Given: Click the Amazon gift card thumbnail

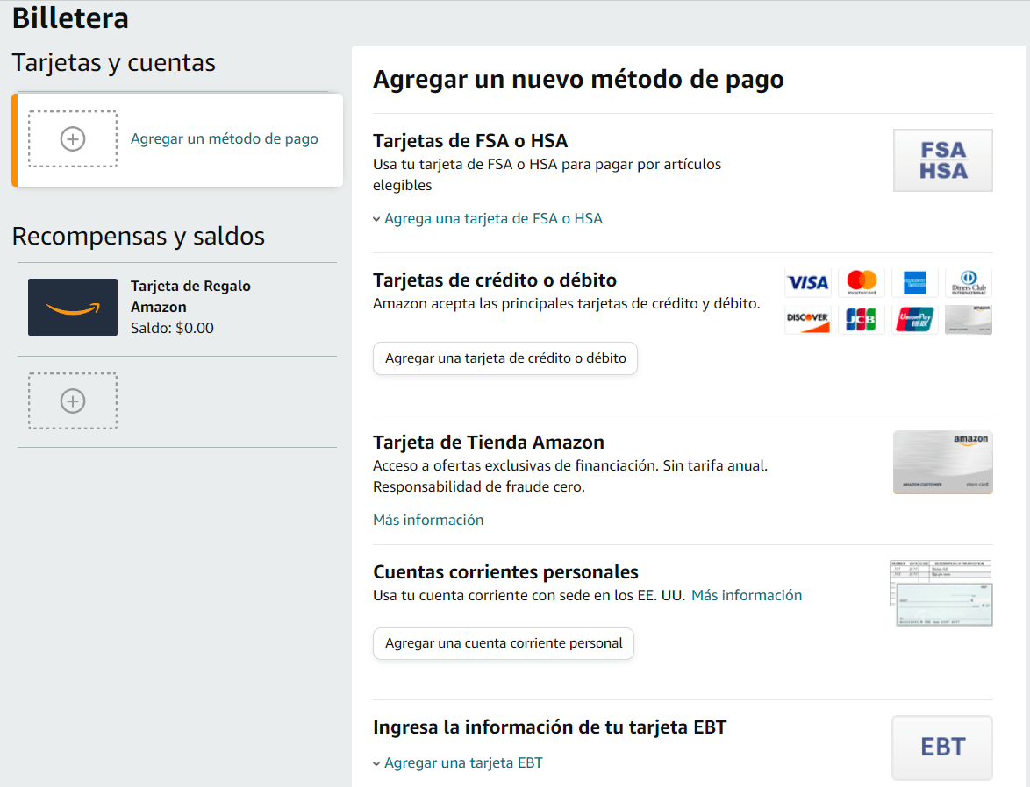Looking at the screenshot, I should [73, 307].
